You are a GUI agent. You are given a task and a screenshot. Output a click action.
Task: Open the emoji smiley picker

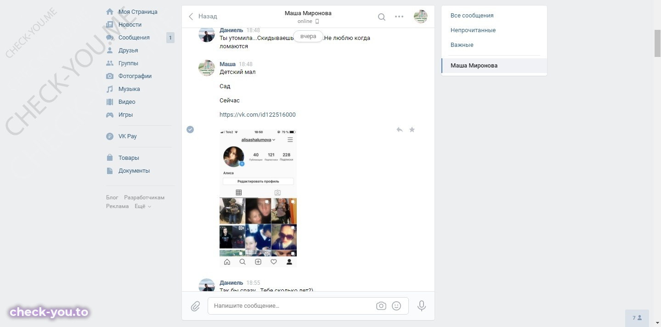(396, 306)
